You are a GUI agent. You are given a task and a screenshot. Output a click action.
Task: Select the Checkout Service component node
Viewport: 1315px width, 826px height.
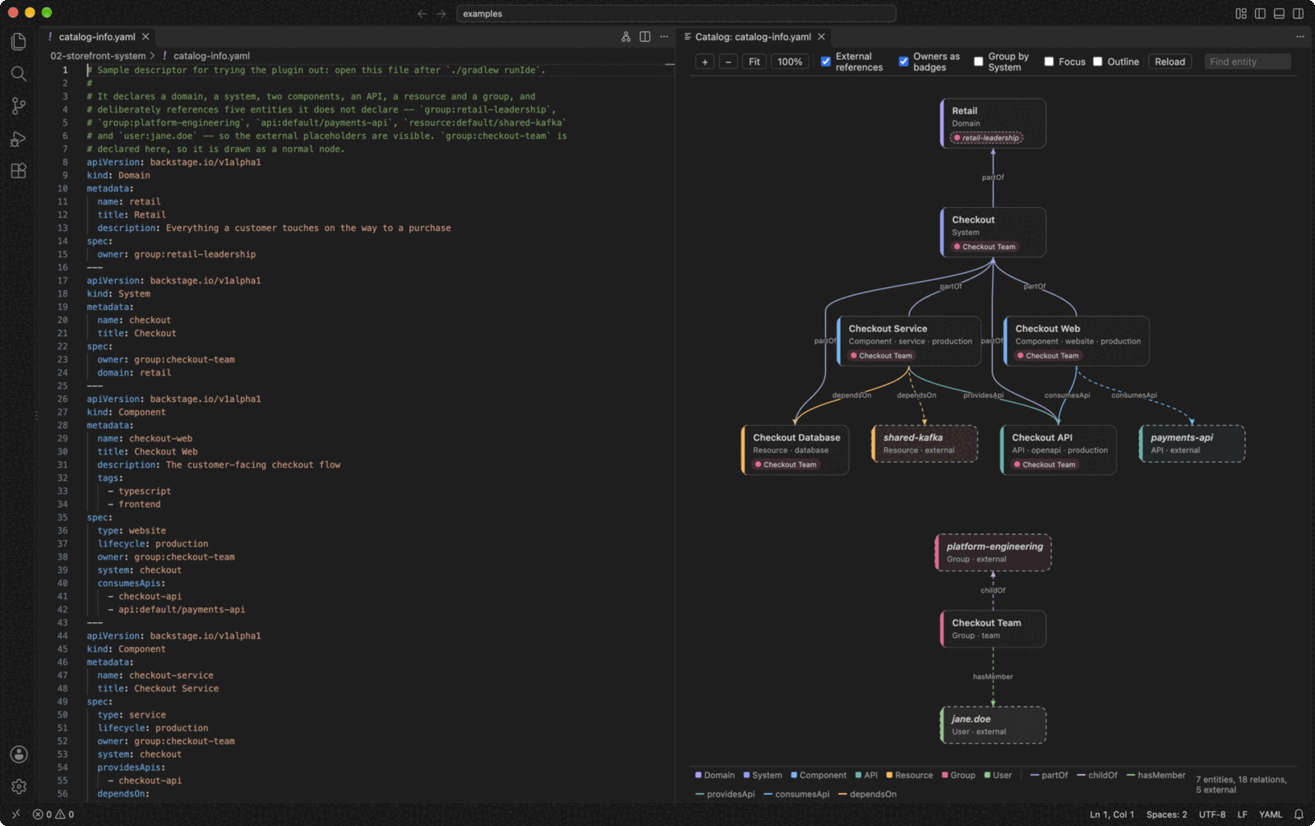click(909, 341)
